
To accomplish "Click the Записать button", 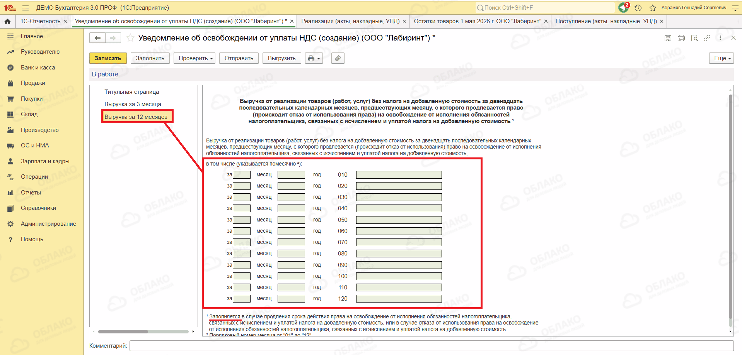I will 108,58.
